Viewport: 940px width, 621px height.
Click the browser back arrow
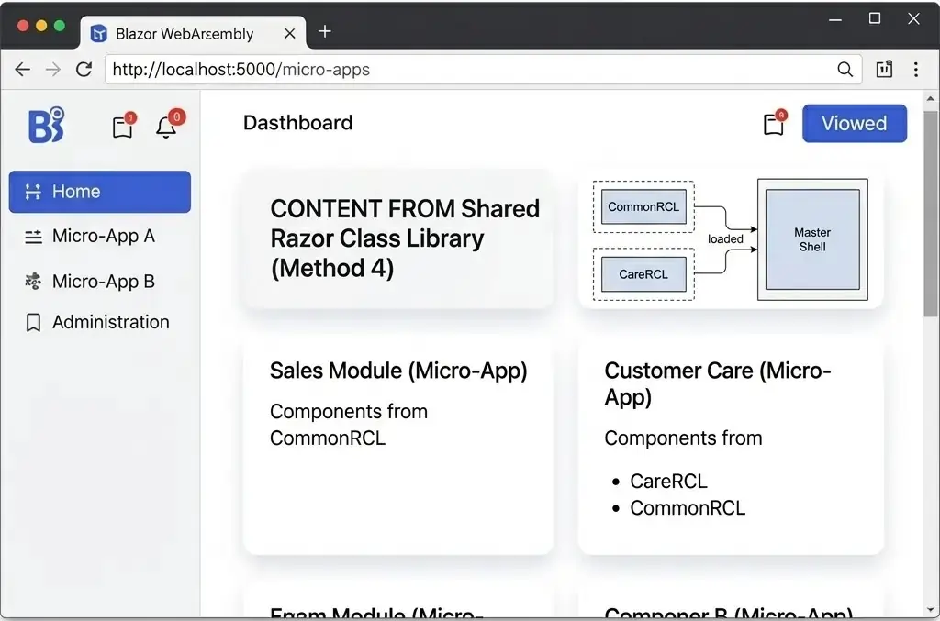click(x=23, y=70)
